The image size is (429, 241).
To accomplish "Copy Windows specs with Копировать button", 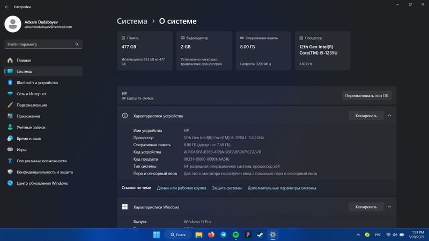I will tap(366, 207).
